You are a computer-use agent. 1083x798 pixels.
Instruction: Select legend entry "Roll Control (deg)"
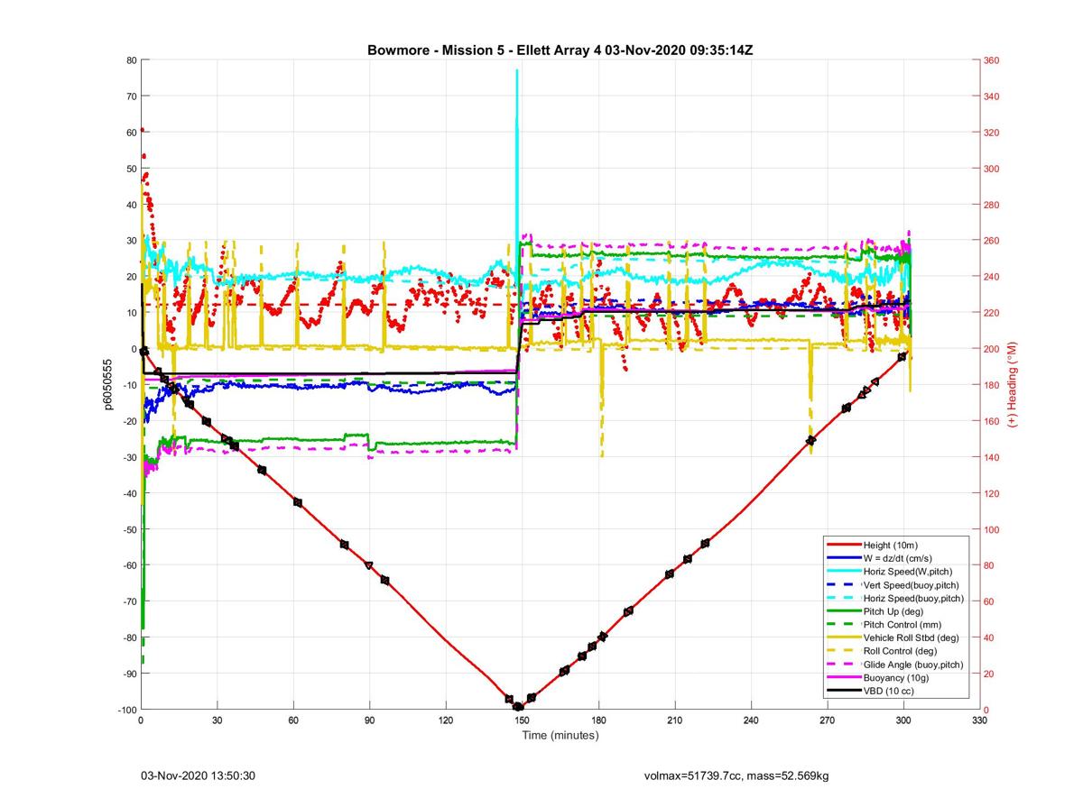click(x=901, y=651)
